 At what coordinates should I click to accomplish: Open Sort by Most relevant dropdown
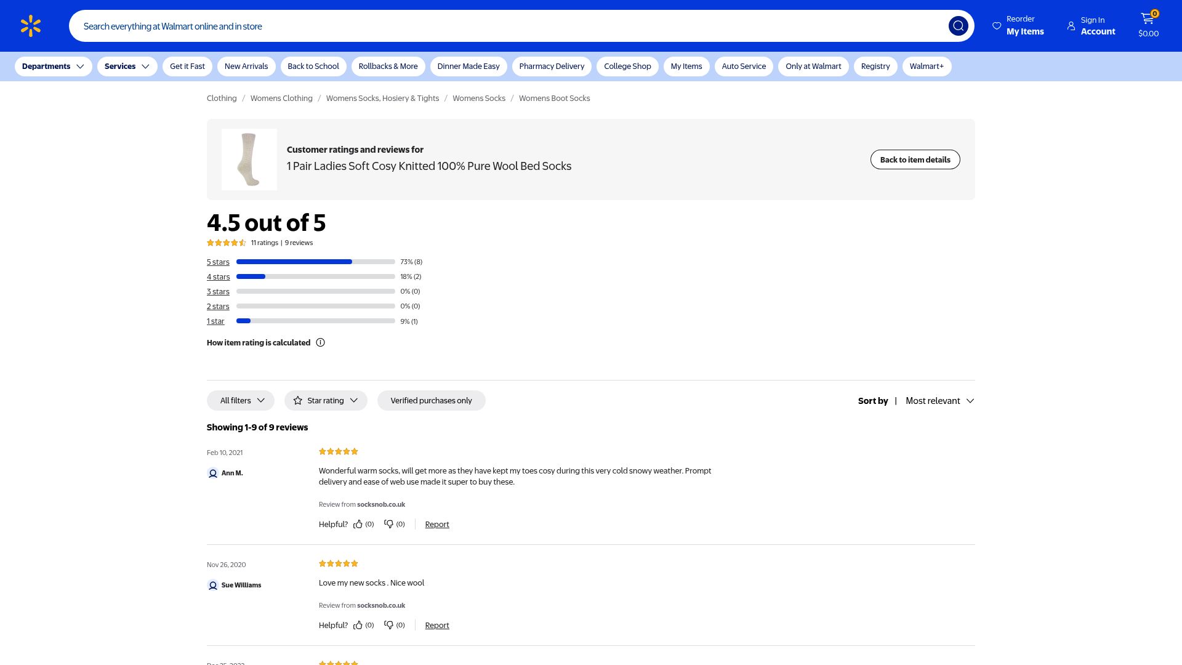coord(939,401)
